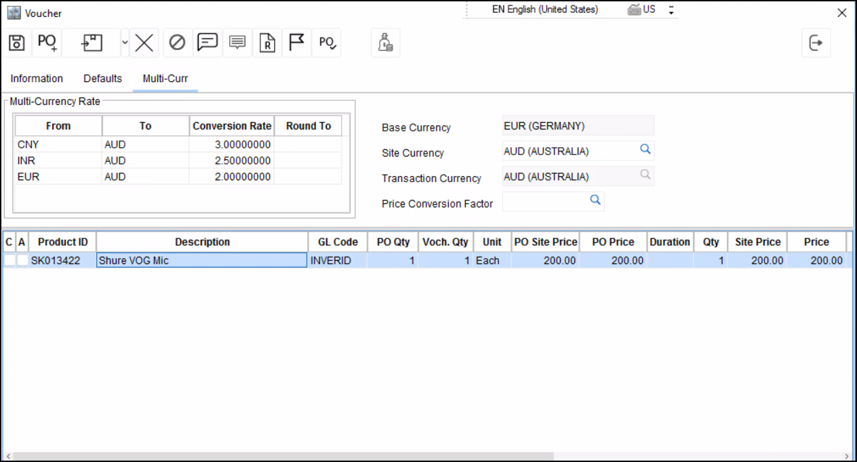Click Price Conversion Factor search magnifier
The width and height of the screenshot is (857, 462).
click(x=595, y=201)
